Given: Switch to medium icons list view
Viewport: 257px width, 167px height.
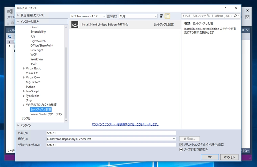Looking at the screenshot, I should [x=167, y=16].
